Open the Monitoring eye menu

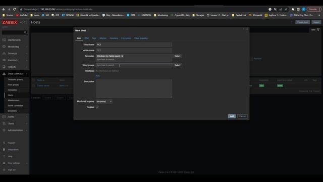coord(4,47)
